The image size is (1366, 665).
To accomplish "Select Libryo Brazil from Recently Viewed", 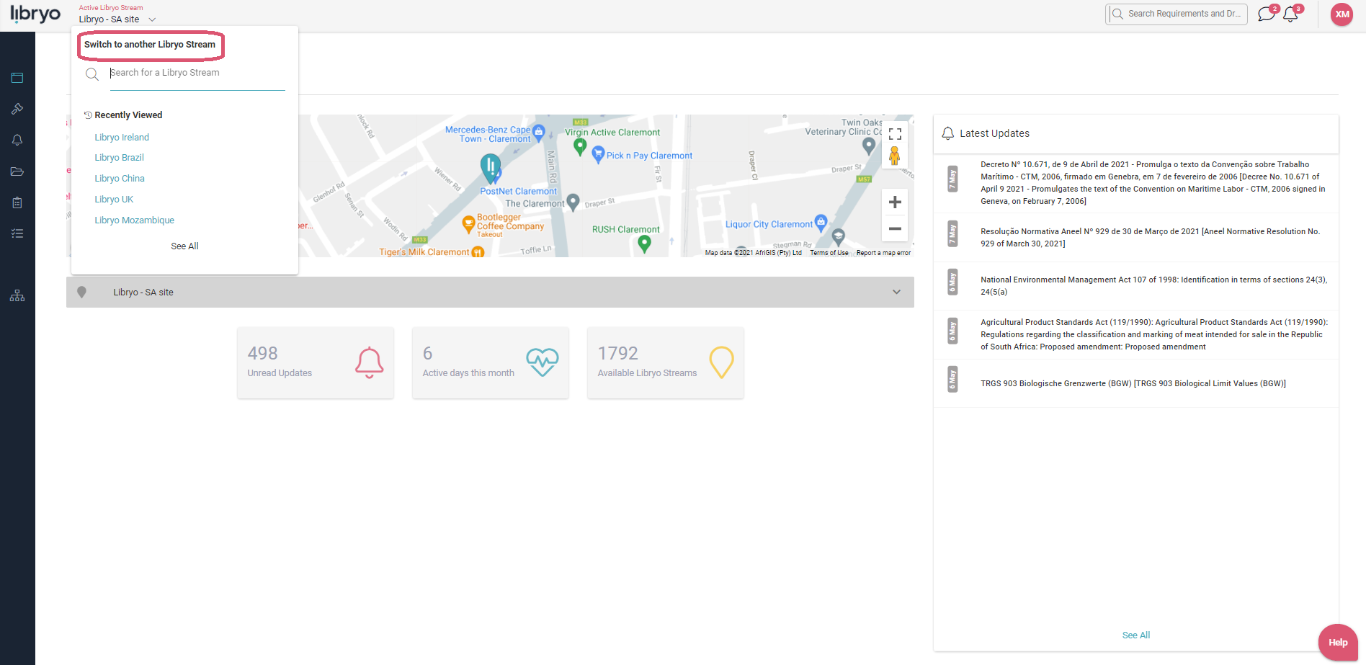I will pos(119,158).
